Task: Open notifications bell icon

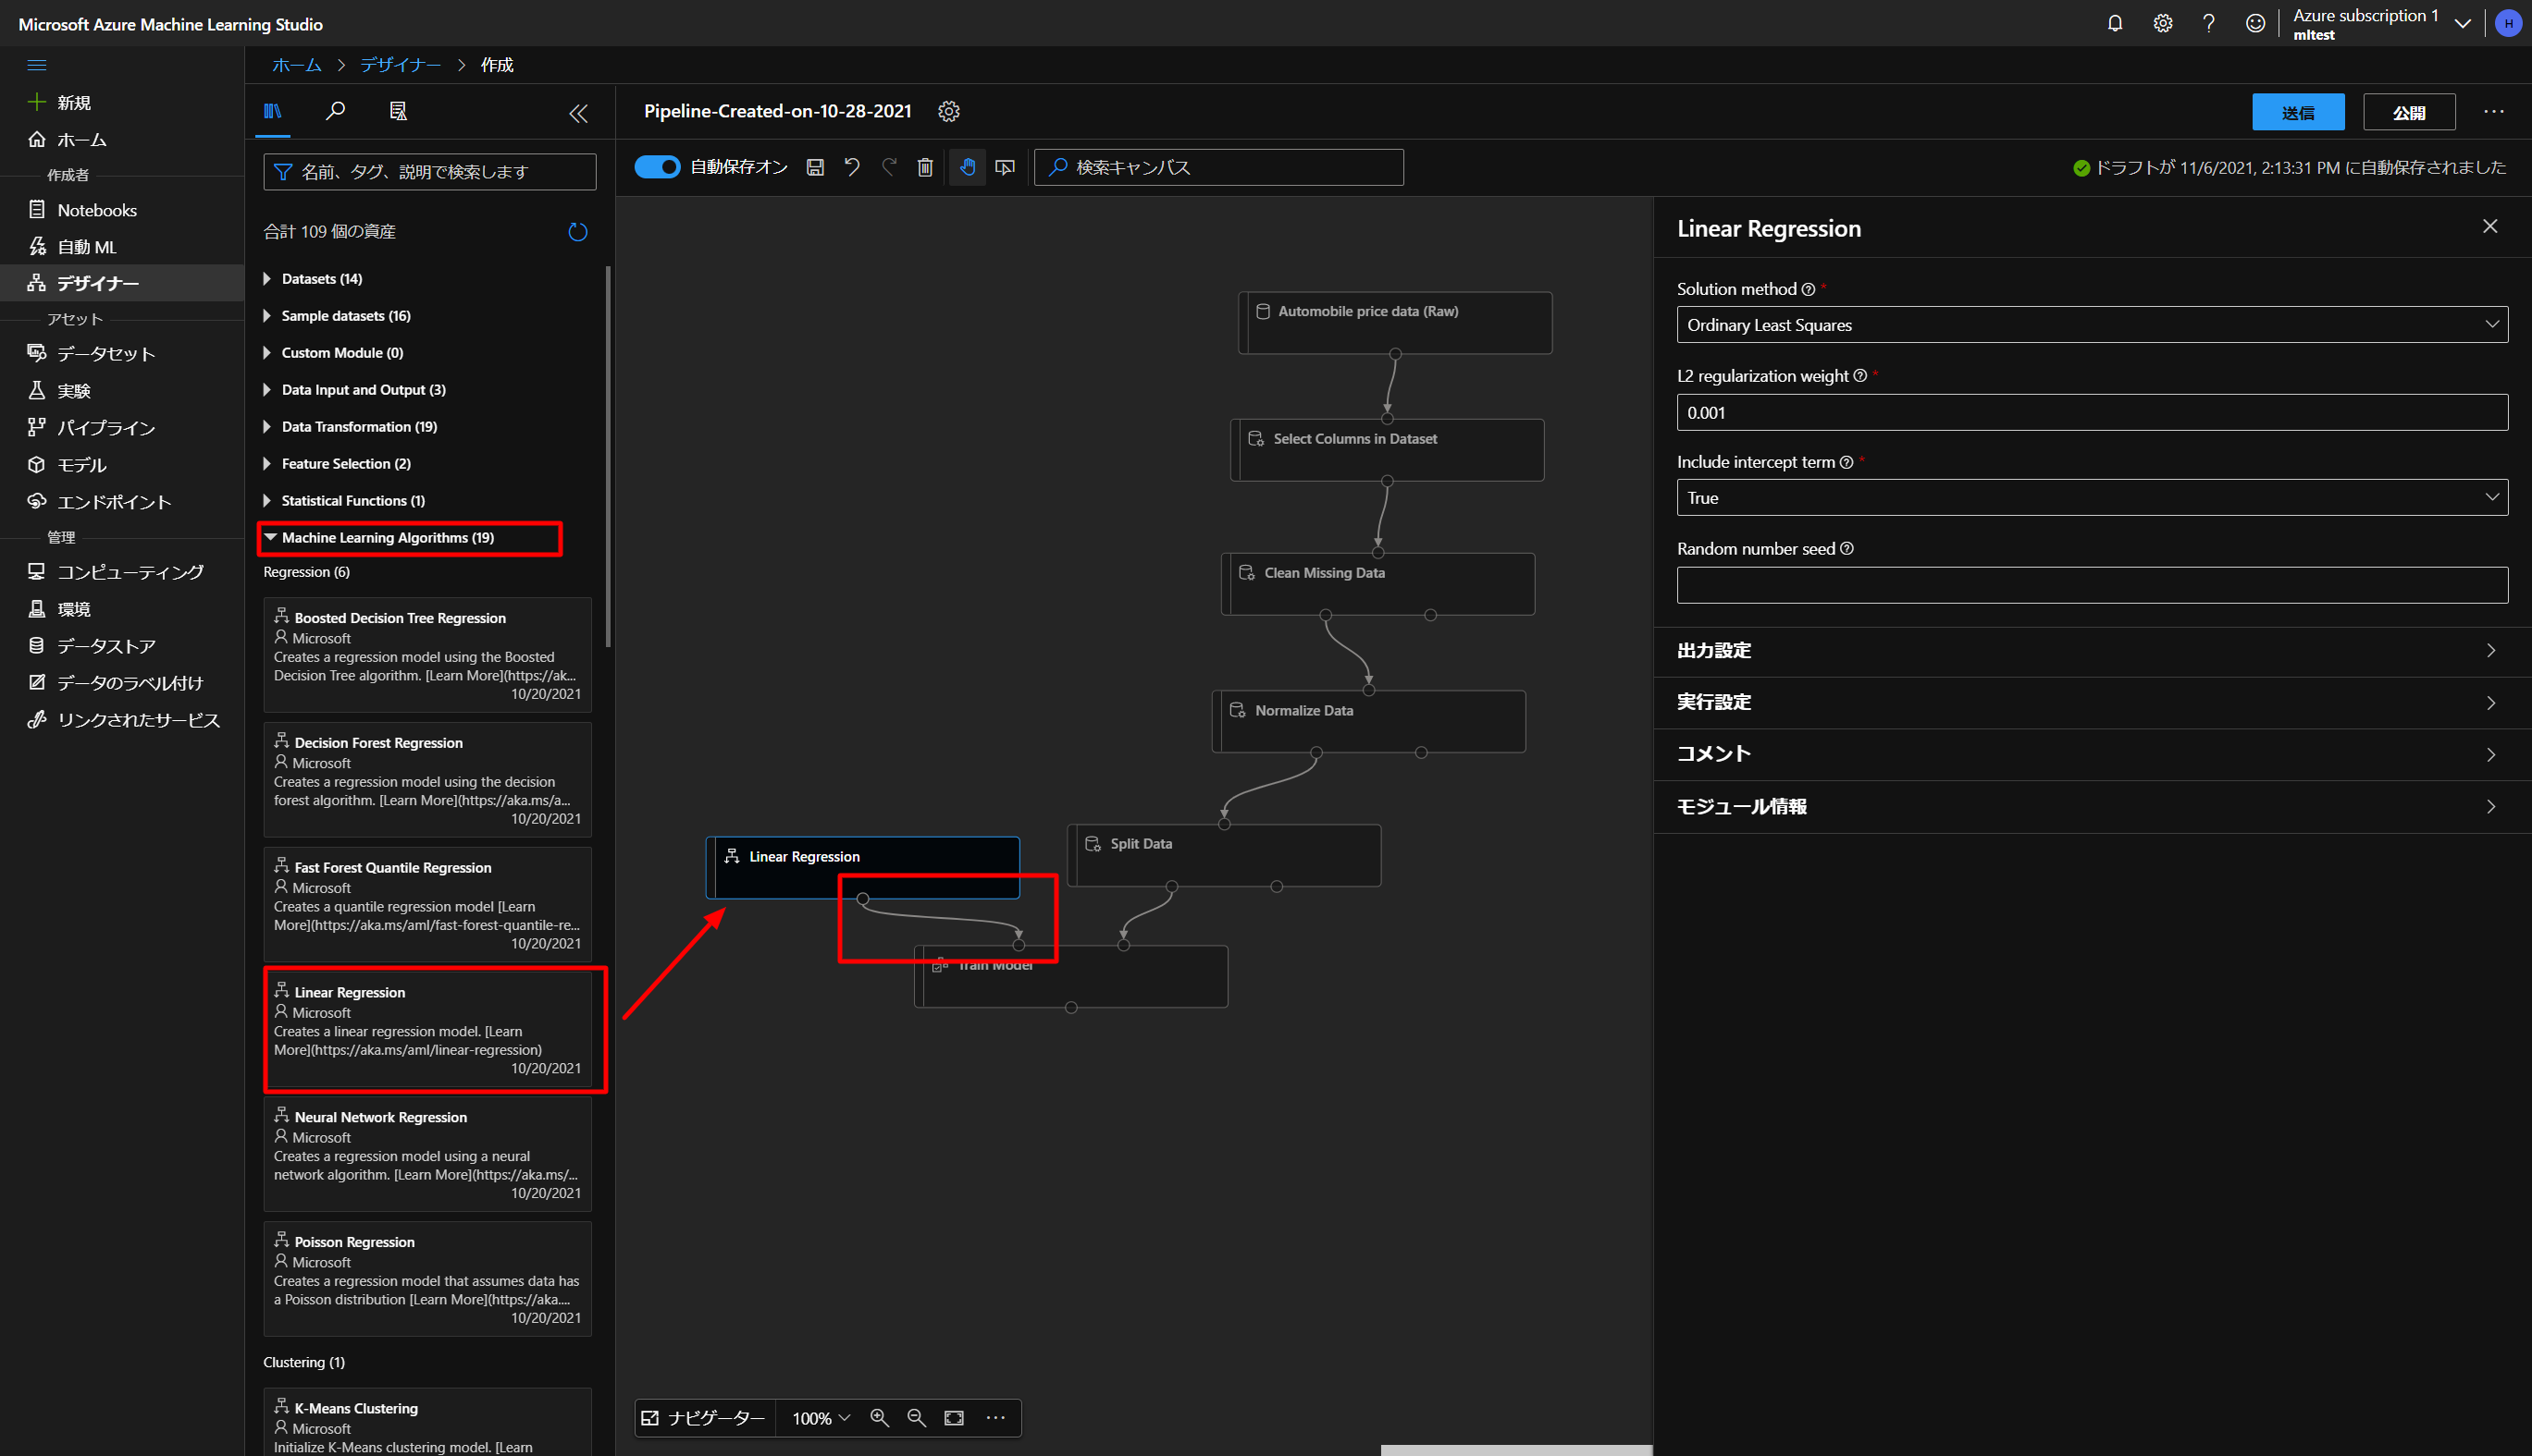Action: [2115, 23]
